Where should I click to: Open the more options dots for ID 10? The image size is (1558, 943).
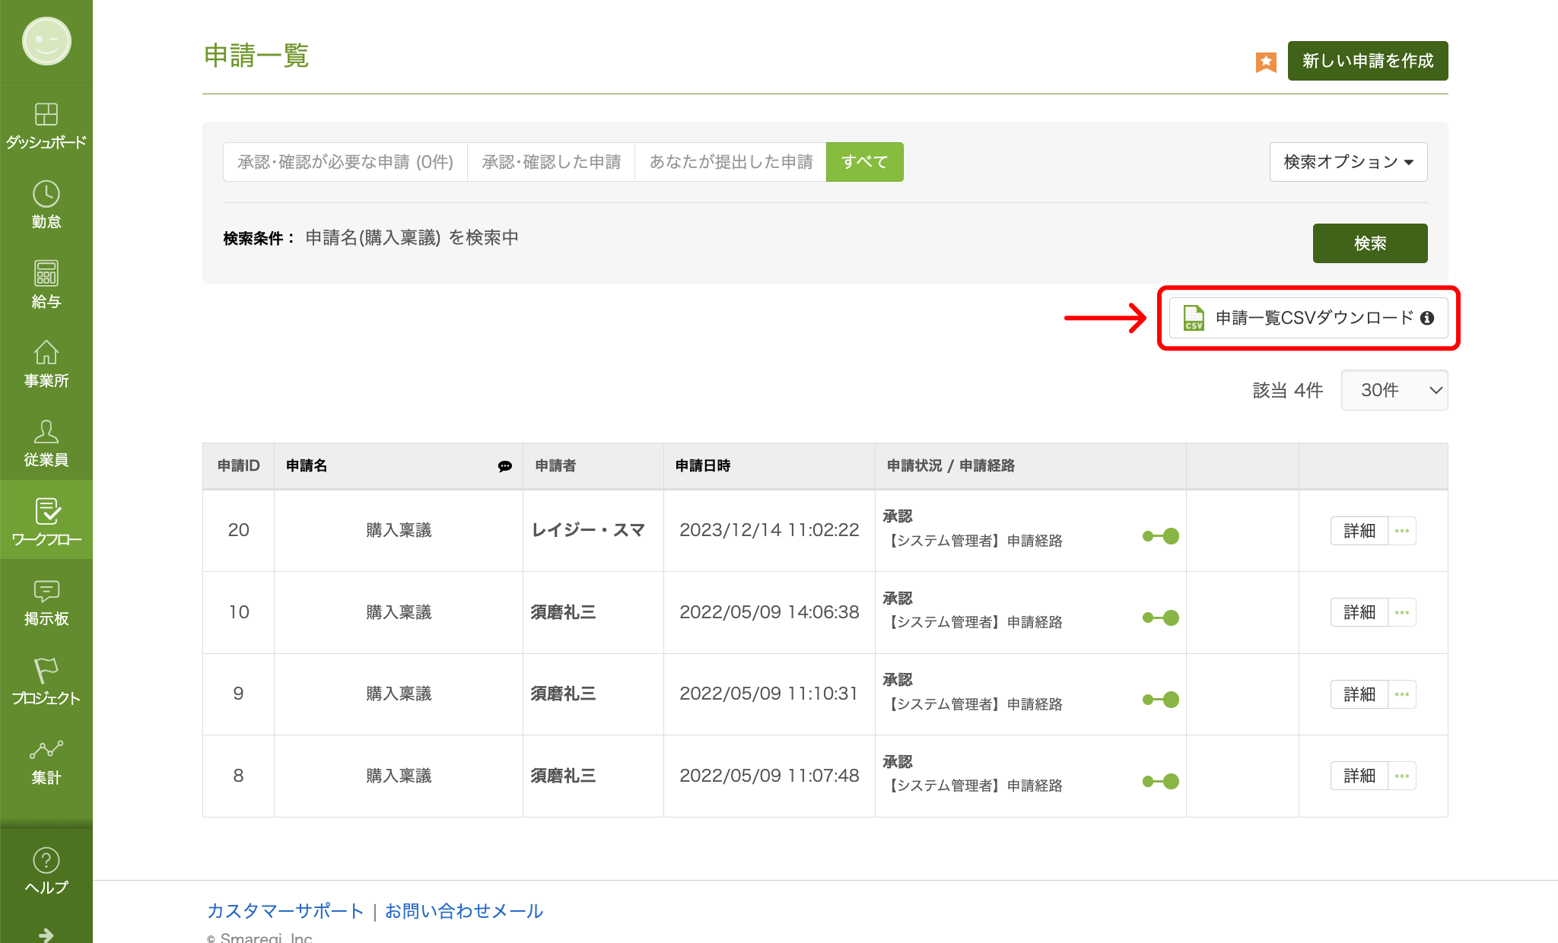[x=1402, y=612]
